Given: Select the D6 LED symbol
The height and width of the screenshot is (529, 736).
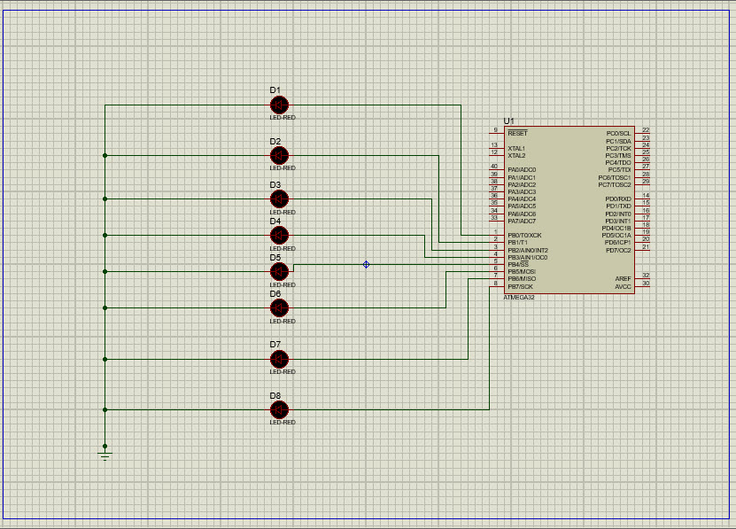Looking at the screenshot, I should [279, 307].
